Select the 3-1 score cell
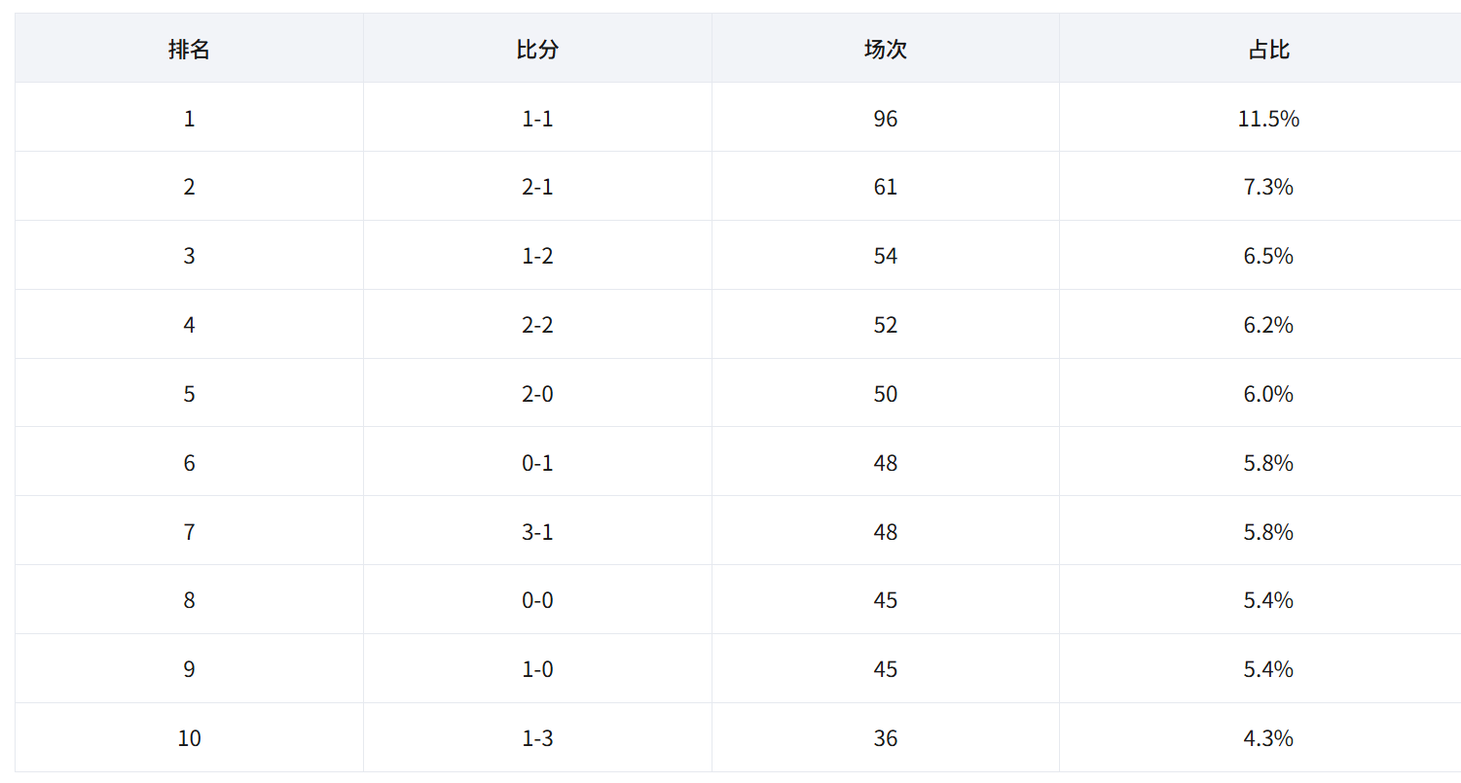The image size is (1461, 783). pos(537,532)
